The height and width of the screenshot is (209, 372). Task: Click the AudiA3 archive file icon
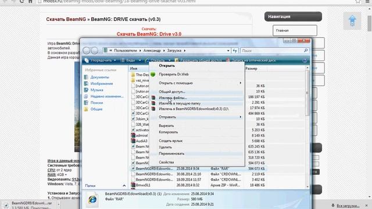133,141
